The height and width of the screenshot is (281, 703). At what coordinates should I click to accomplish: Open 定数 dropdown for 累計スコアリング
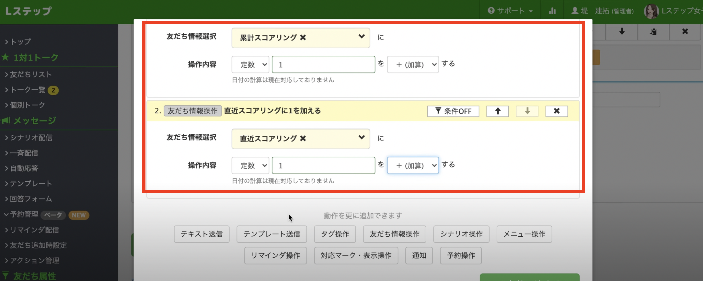(x=250, y=64)
